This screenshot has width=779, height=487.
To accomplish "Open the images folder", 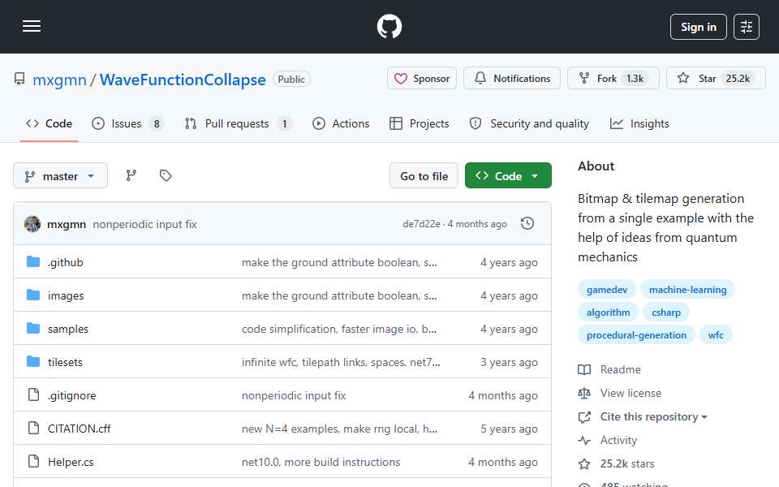I will (66, 295).
